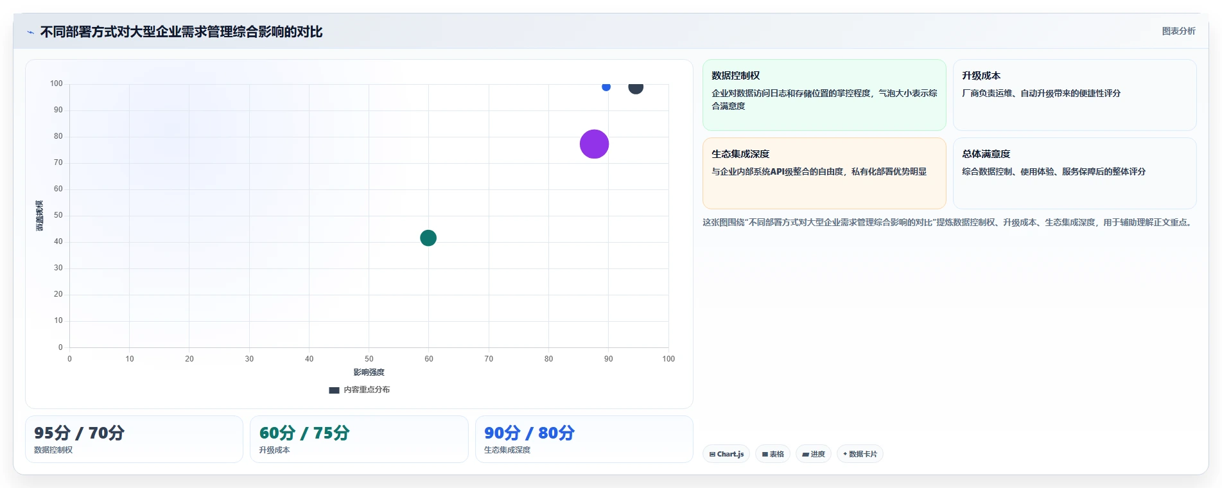Click the small icon before the chart title
The height and width of the screenshot is (488, 1222).
coord(30,32)
